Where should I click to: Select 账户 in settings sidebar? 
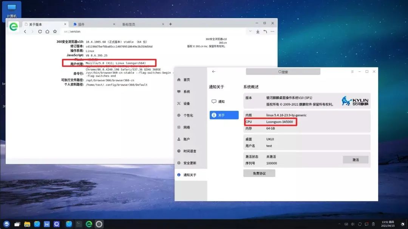[x=191, y=139]
